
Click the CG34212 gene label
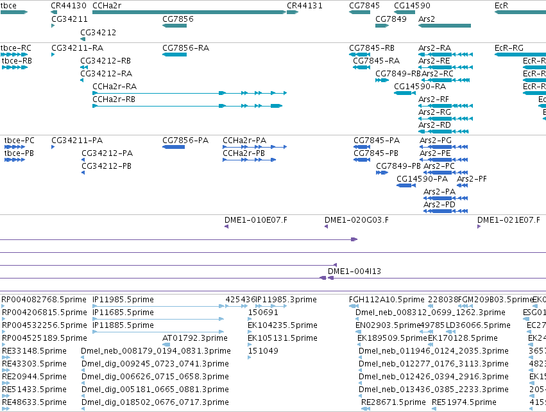(98, 33)
